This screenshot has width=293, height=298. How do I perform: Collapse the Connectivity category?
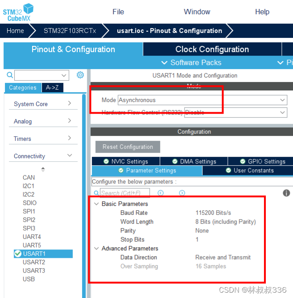pos(43,156)
